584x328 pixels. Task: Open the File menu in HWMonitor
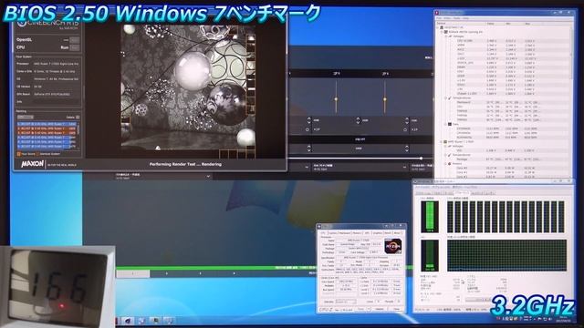[x=439, y=18]
